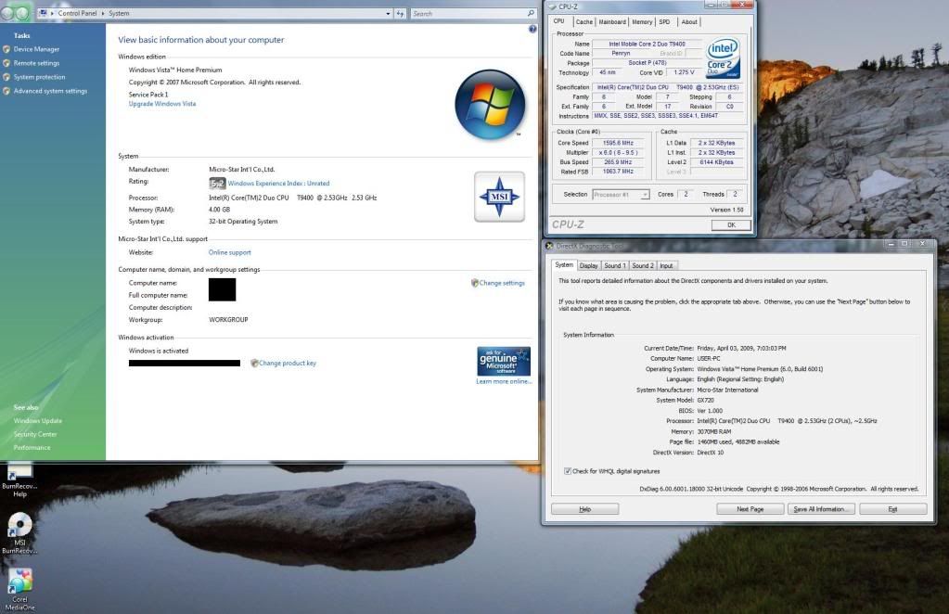This screenshot has height=614, width=949.
Task: Open Windows Update under See also
Action: pos(37,421)
